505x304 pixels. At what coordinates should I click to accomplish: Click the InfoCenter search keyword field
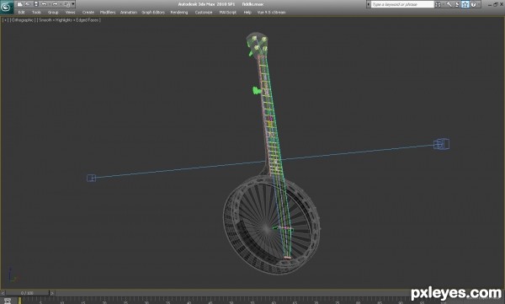tap(402, 4)
